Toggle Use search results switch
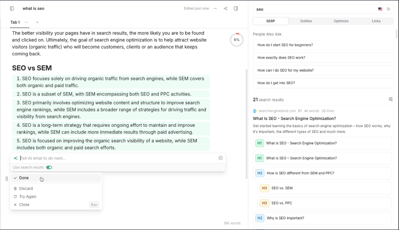The width and height of the screenshot is (399, 230). [x=49, y=167]
